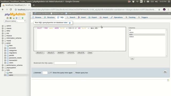Screen dimensions: 171x96
Task: Click the page settings icon at bottom right
Action: 168,80
